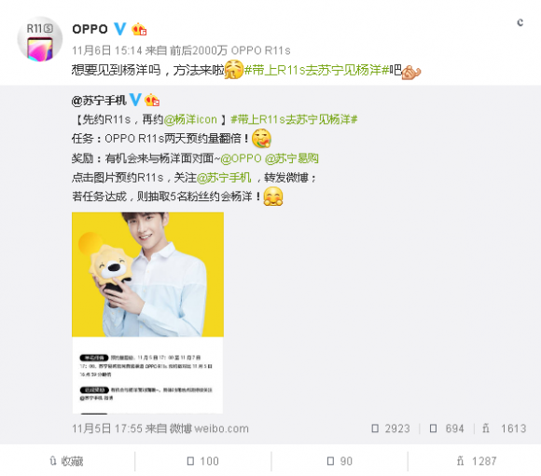Open the post options menu at top right

pos(520,22)
